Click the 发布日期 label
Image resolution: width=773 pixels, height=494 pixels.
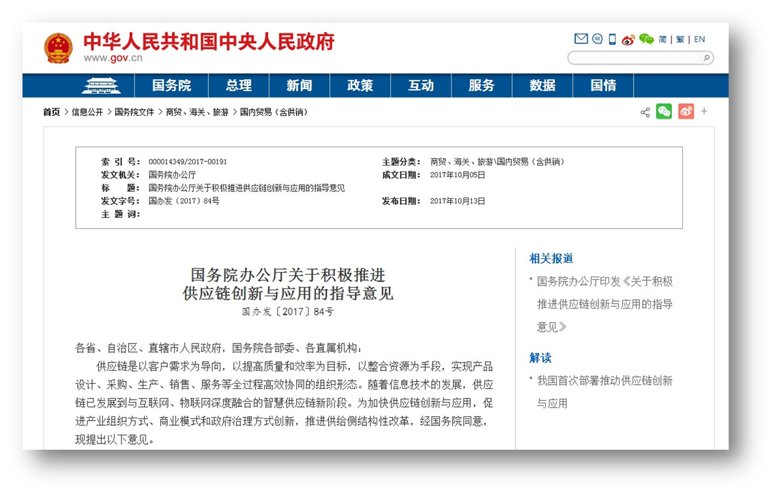click(x=400, y=201)
